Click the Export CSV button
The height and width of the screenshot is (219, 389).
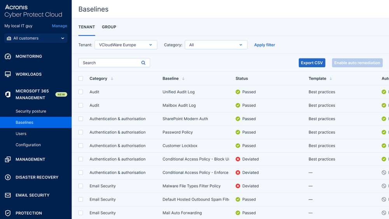312,63
